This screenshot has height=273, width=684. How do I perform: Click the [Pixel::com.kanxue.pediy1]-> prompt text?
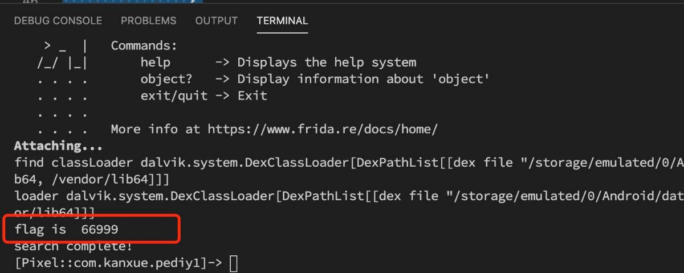118,263
